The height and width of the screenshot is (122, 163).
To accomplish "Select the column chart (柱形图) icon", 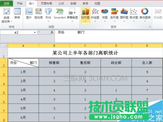I will coord(85,15).
